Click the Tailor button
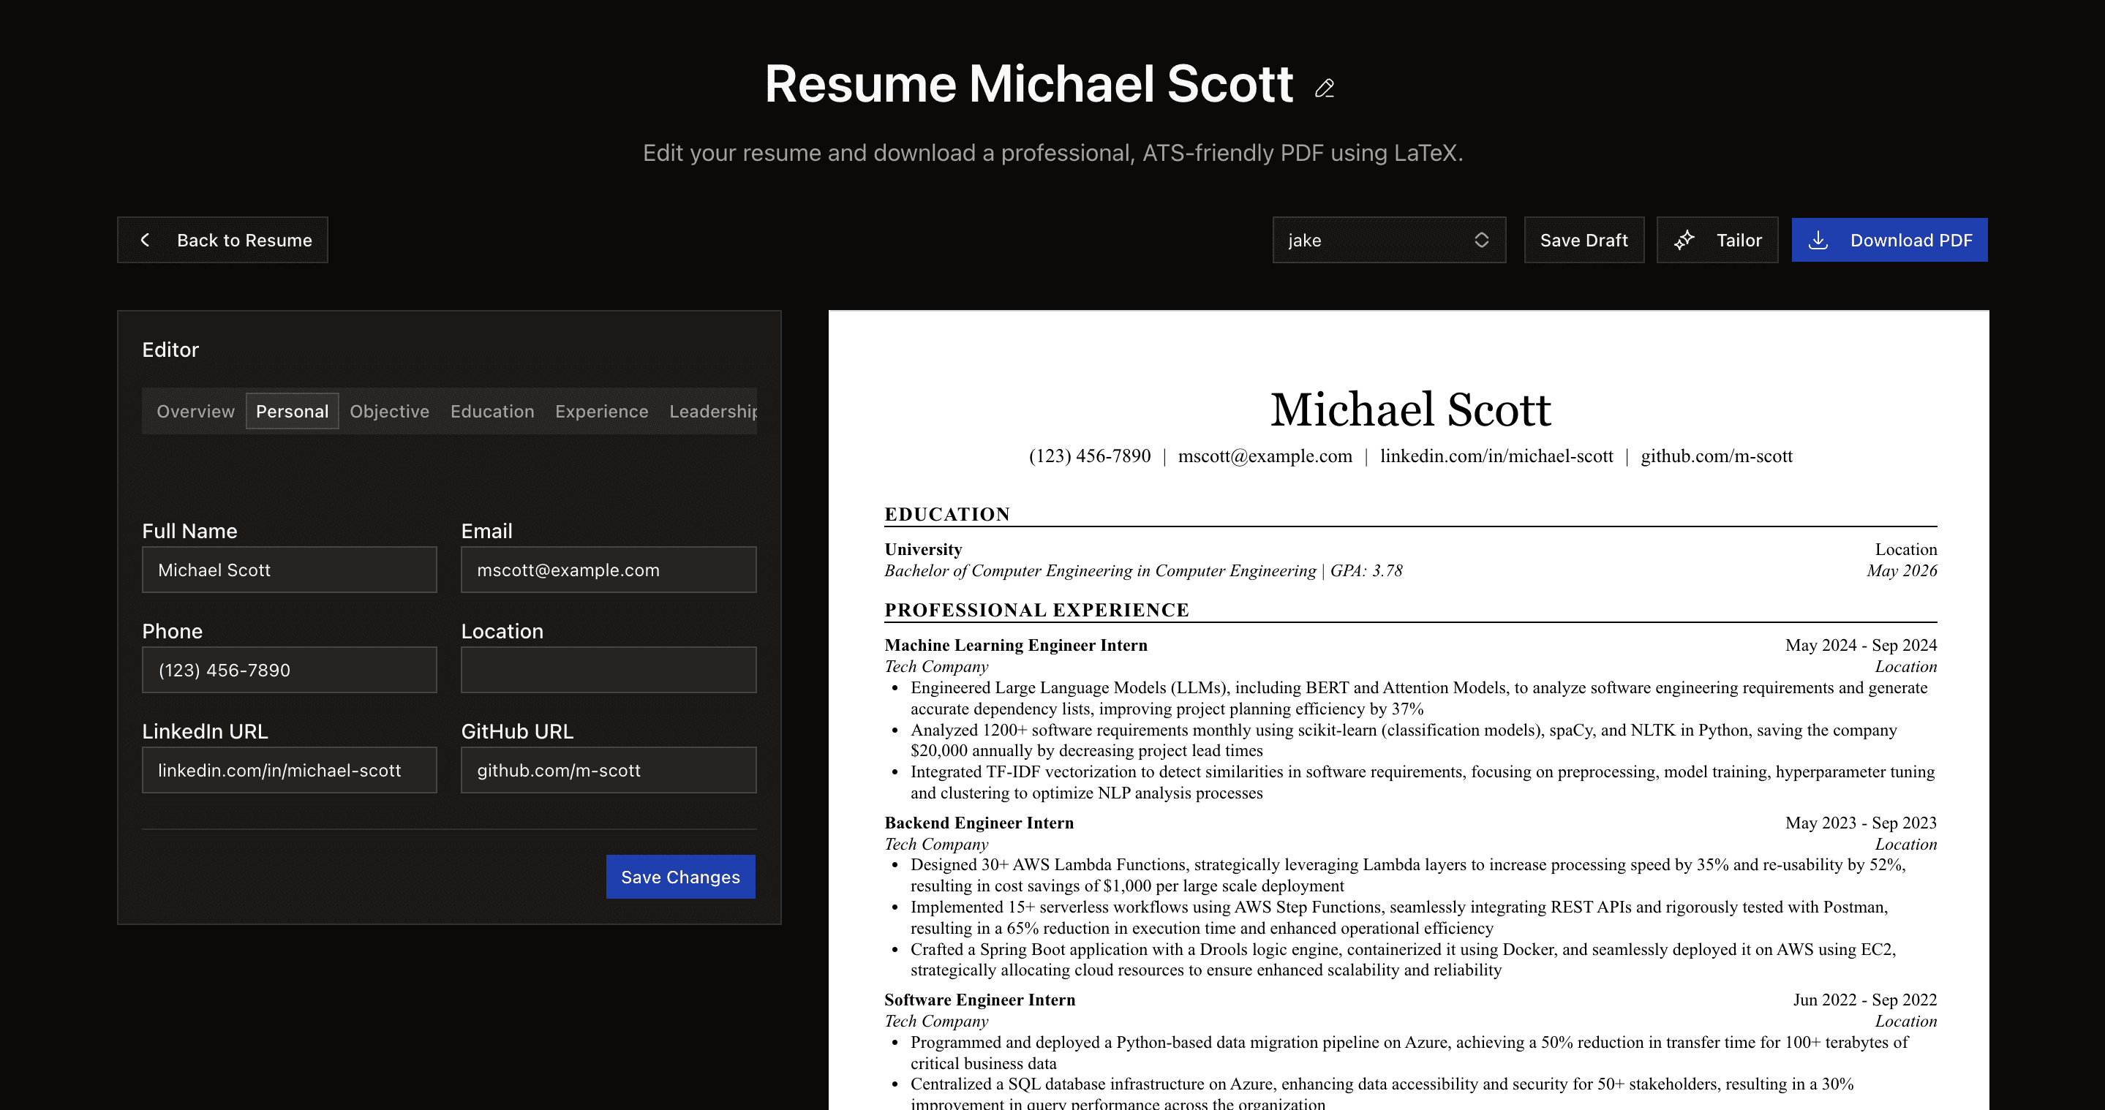 coord(1717,239)
